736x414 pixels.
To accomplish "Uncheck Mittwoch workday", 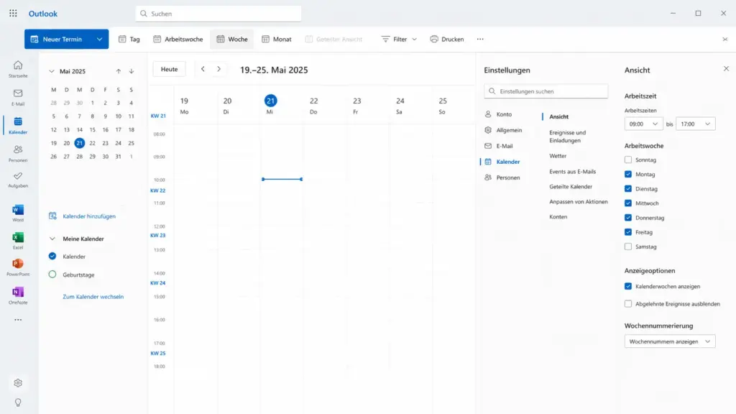I will pyautogui.click(x=628, y=203).
